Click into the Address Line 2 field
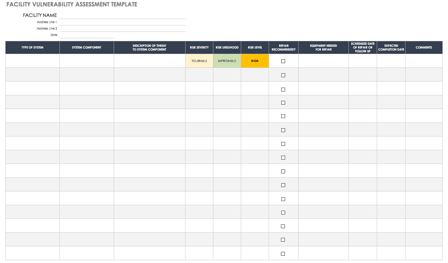Screen dimensions: 448x263 [122, 29]
